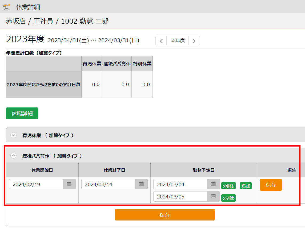Screen dimensions: 305x229
Task: Jump to 本年度 current fiscal year
Action: 178,41
